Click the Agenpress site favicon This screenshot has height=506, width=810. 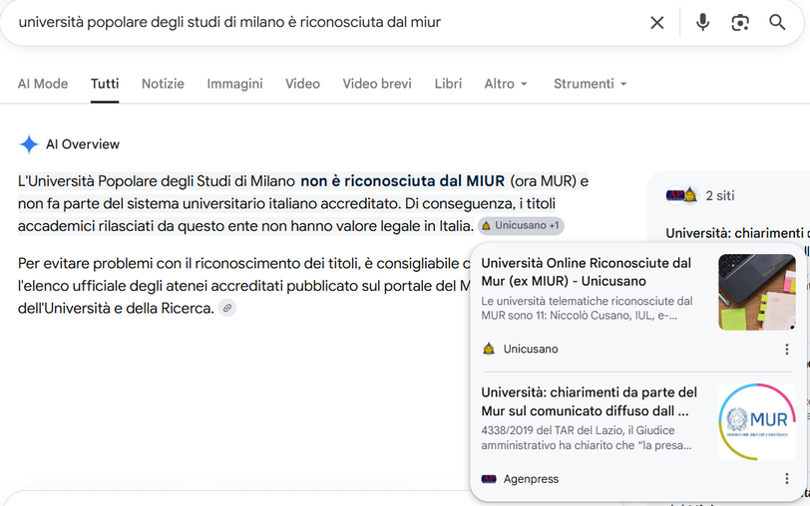coord(488,479)
